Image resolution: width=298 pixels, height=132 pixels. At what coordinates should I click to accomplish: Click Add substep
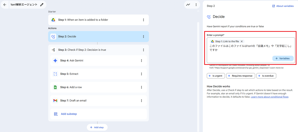click(x=69, y=114)
